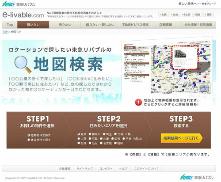Click the Copyright TOKYU LIVABLE footer text
The height and width of the screenshot is (182, 221).
coord(35,178)
